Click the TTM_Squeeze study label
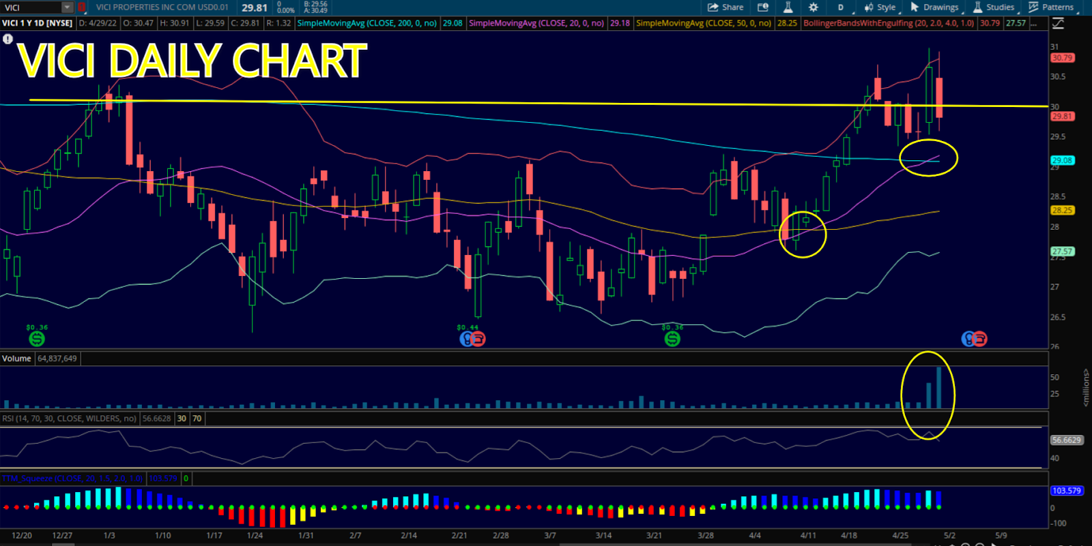The height and width of the screenshot is (546, 1092). coord(72,479)
